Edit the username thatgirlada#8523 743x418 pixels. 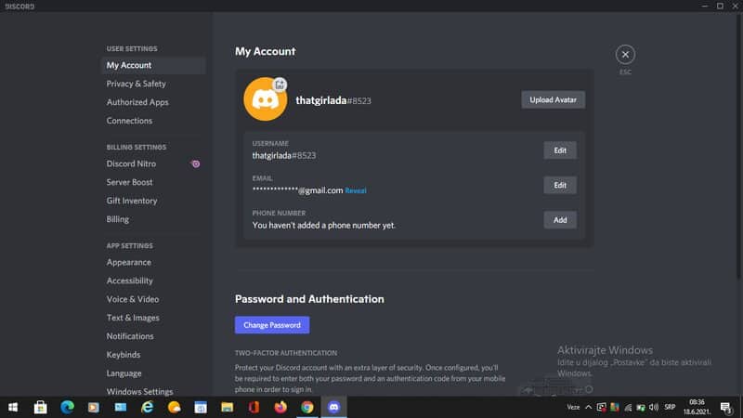coord(560,150)
